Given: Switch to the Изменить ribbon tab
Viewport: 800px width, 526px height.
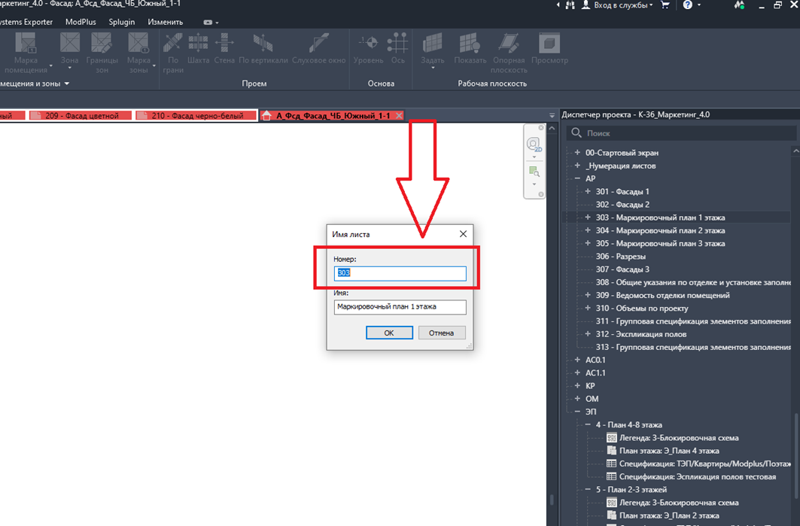Looking at the screenshot, I should [165, 22].
